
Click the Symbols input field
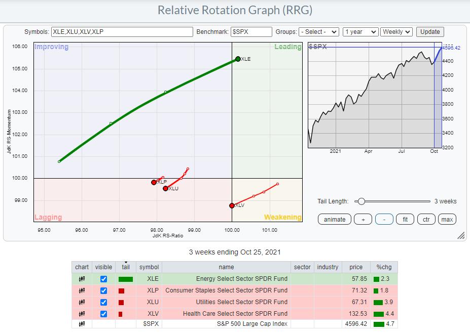122,31
